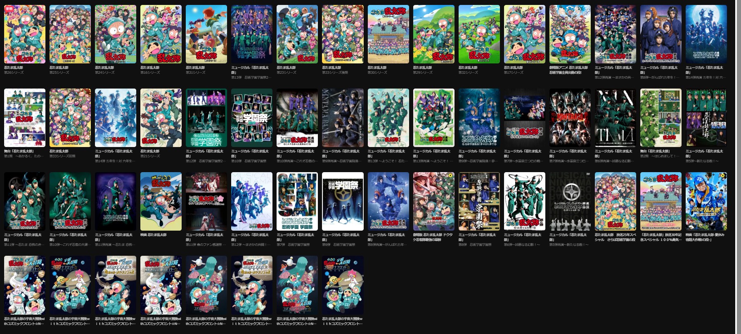Select 放送30年記念スペシャル 100%勇気 poster
This screenshot has width=741, height=334.
tap(661, 201)
